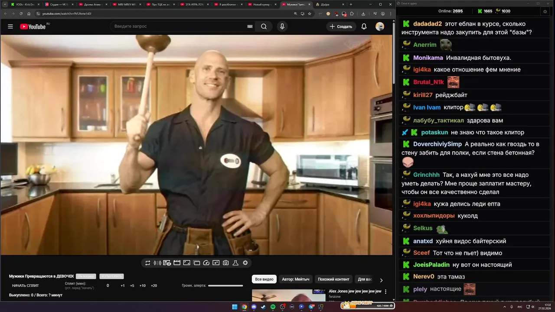The width and height of the screenshot is (555, 312).
Task: Click username Grinchhh in chat
Action: tap(427, 175)
